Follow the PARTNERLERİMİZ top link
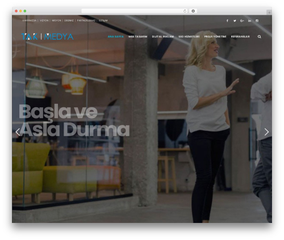This screenshot has width=284, height=240. (86, 20)
